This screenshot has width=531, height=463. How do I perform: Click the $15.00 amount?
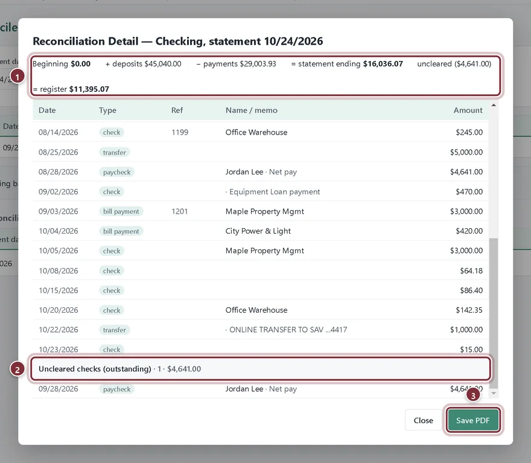(471, 349)
